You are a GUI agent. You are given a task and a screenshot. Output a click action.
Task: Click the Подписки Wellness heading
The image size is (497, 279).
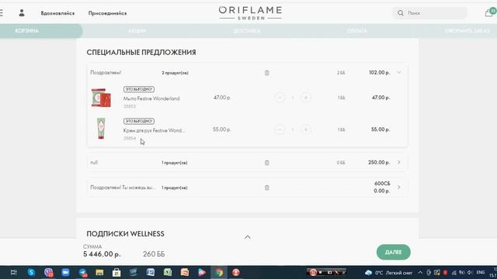click(x=125, y=234)
